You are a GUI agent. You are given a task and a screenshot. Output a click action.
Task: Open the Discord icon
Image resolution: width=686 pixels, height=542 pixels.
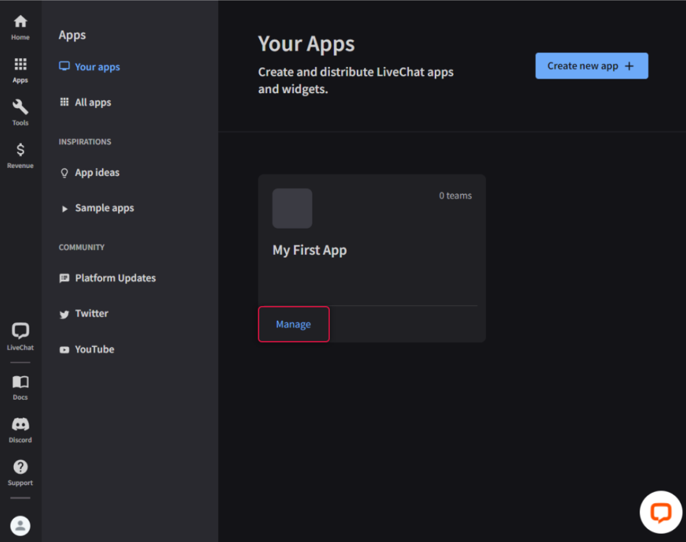(20, 425)
